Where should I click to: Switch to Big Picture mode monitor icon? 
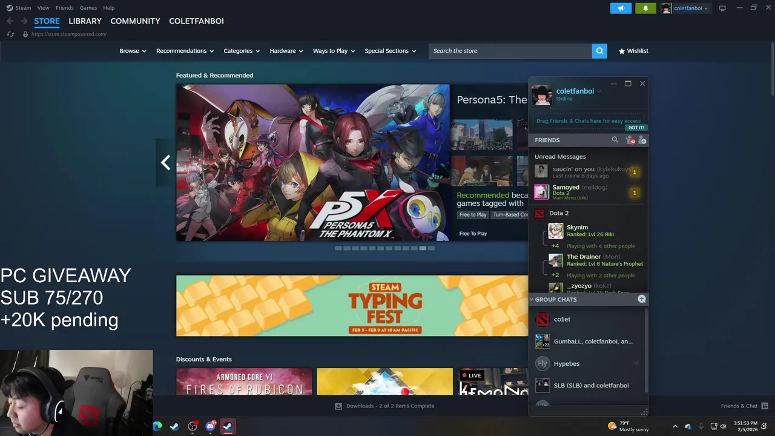click(722, 8)
